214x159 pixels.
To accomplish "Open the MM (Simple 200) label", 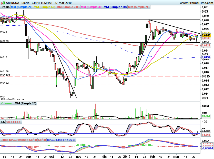I will click(68, 7).
